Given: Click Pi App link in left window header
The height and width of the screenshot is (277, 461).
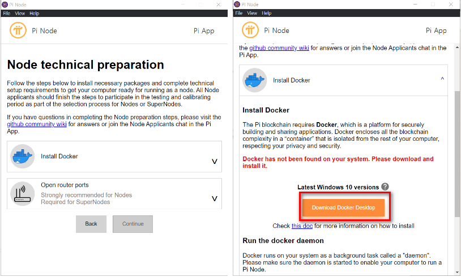Looking at the screenshot, I should (204, 31).
